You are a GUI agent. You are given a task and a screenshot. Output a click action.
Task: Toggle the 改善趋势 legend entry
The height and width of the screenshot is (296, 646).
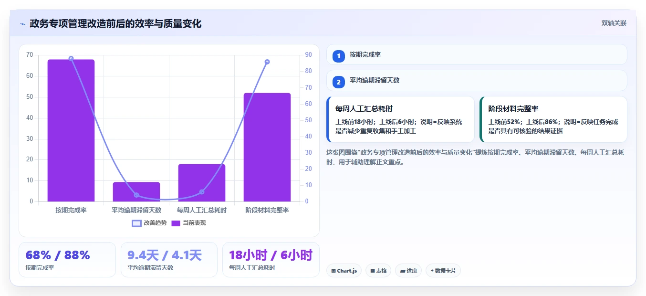point(149,223)
